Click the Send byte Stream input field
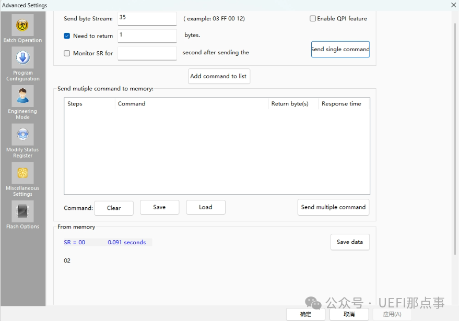The image size is (459, 321). [x=147, y=18]
